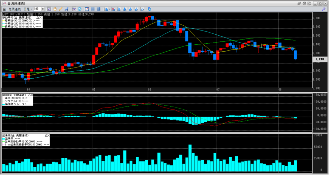Screen dimensions: 329x175
Task: Toggle the link chain icon in title bar
Action: pyautogui.click(x=299, y=3)
